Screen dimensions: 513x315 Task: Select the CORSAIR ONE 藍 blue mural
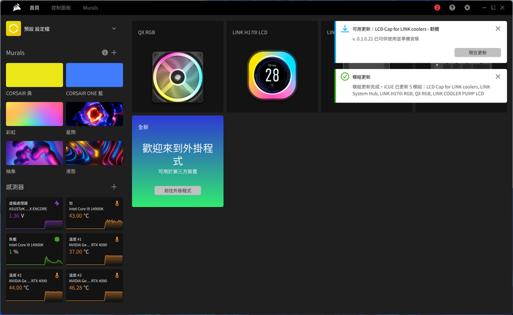95,75
